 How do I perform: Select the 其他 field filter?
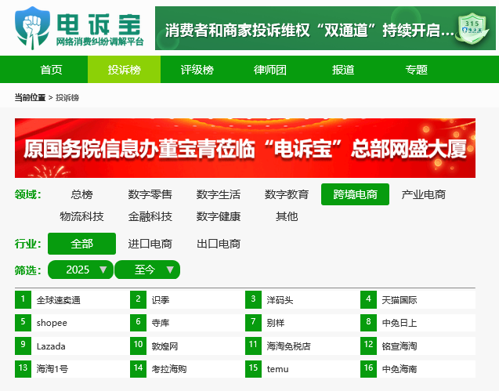pos(287,216)
